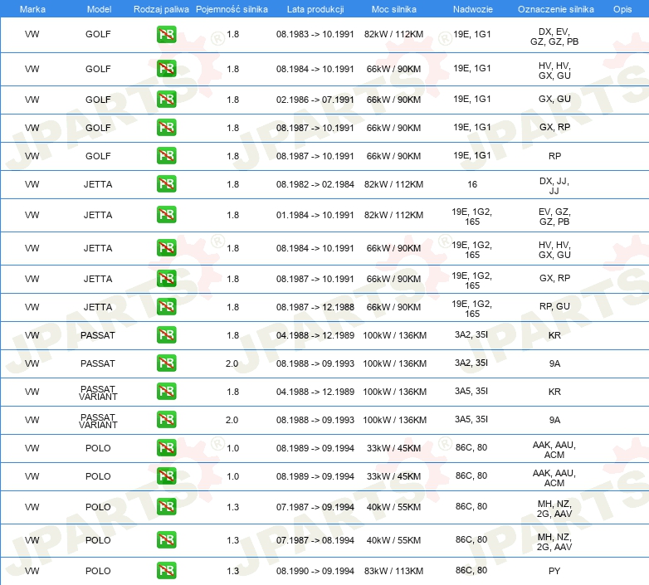Click the Lata produkcji column header
This screenshot has width=649, height=585.
[315, 8]
